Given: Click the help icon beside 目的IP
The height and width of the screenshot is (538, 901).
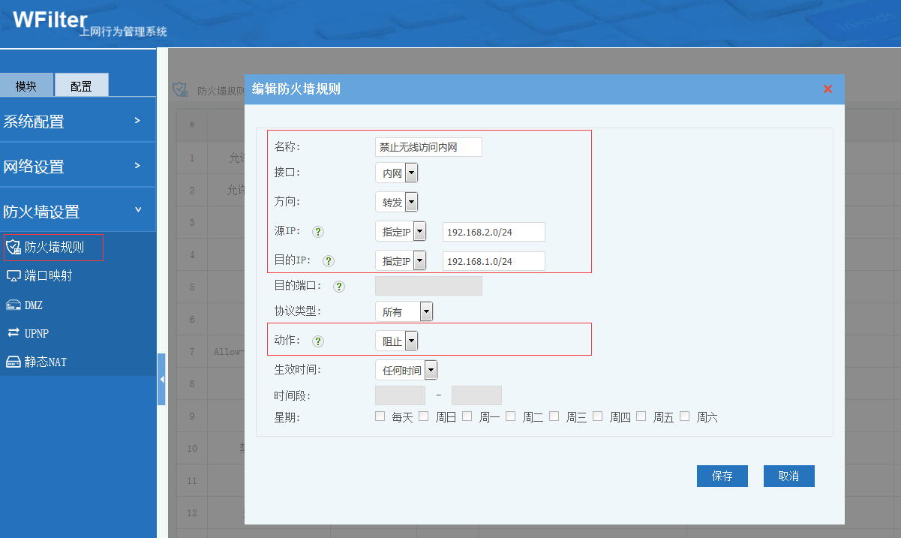Looking at the screenshot, I should [328, 261].
